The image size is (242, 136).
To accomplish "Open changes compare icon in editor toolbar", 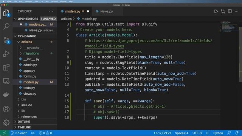I will (223, 11).
